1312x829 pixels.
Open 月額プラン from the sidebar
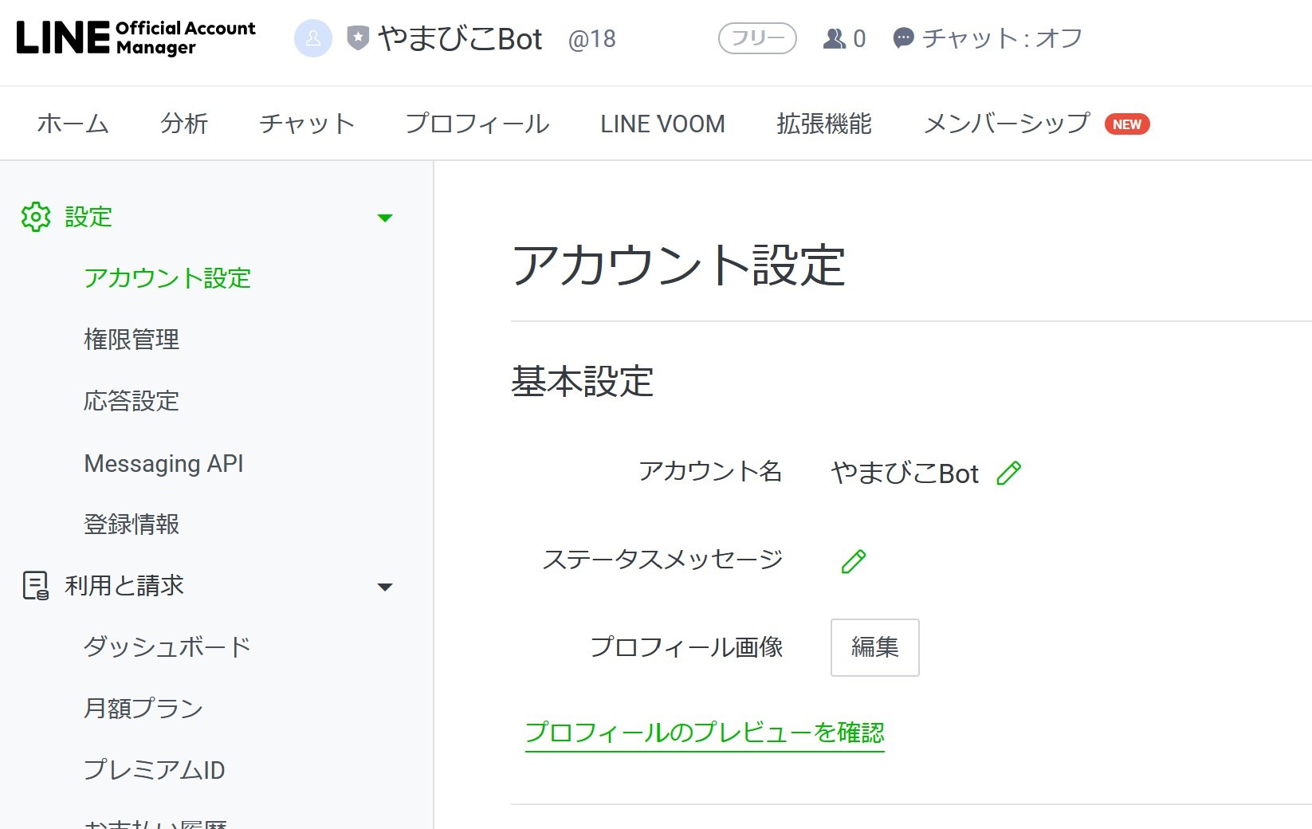[x=143, y=708]
